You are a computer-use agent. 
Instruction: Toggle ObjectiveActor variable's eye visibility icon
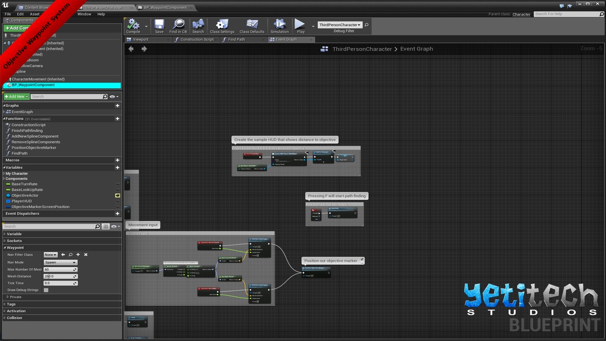(117, 195)
